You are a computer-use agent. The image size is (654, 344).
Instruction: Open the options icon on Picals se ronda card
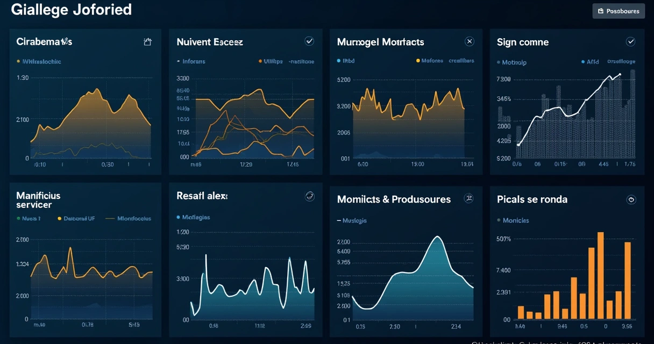[631, 199]
